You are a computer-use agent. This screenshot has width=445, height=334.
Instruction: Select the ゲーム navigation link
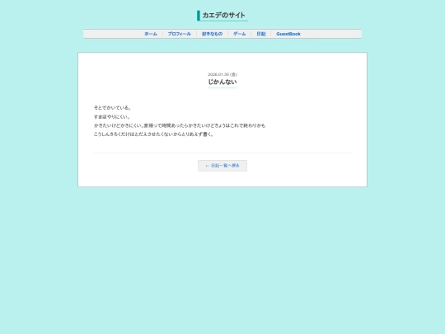pos(239,34)
